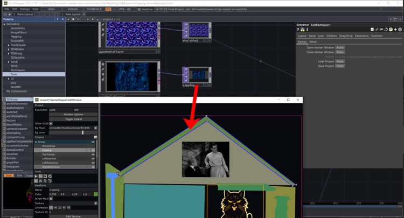Viewport: 404px width, 218px height.
Task: Switch to the About parameter tab
Action: [x=313, y=41]
